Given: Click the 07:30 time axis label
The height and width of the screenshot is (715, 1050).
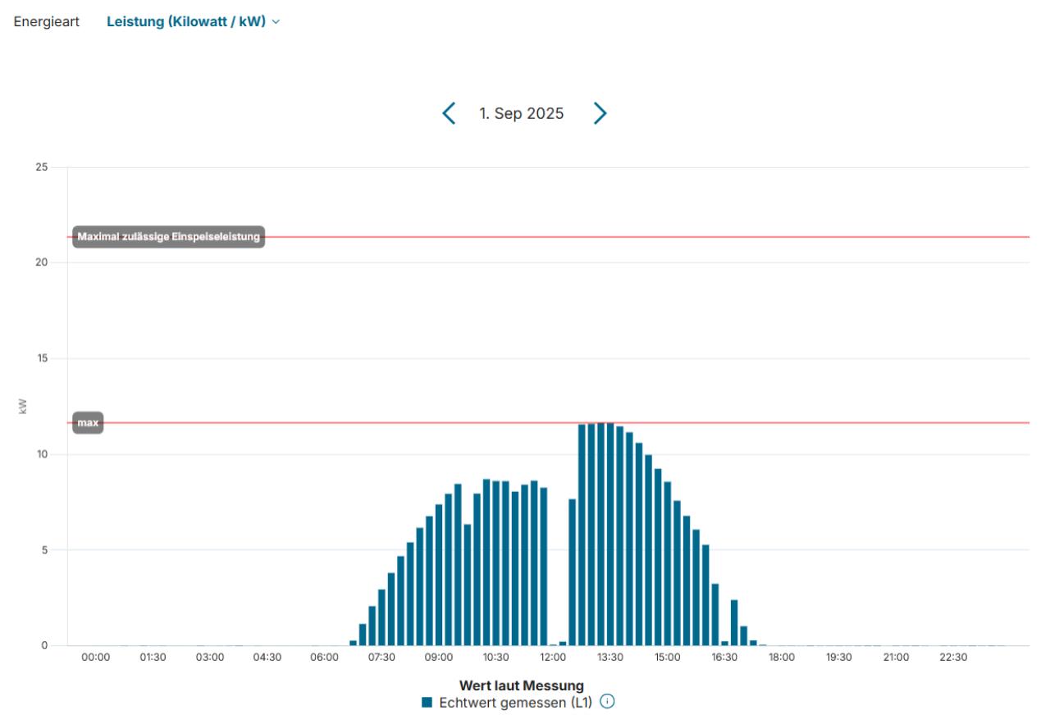Looking at the screenshot, I should [x=381, y=658].
